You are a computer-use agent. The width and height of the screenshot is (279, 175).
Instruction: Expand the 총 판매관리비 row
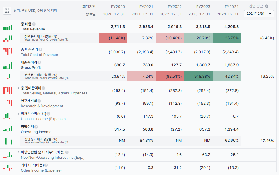pyautogui.click(x=18, y=88)
